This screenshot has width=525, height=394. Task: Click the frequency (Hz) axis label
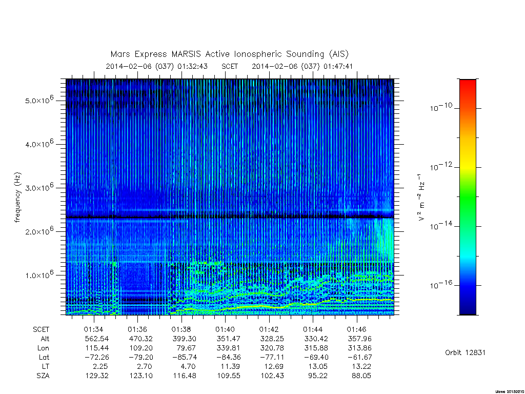coord(17,198)
